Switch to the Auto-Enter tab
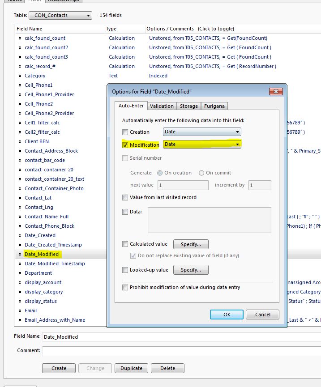Image resolution: width=321 pixels, height=387 pixels. pos(131,106)
